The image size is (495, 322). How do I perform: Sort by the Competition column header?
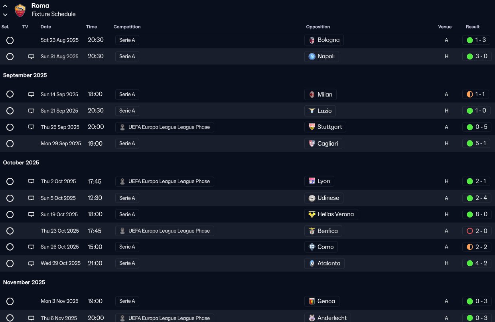tap(127, 27)
